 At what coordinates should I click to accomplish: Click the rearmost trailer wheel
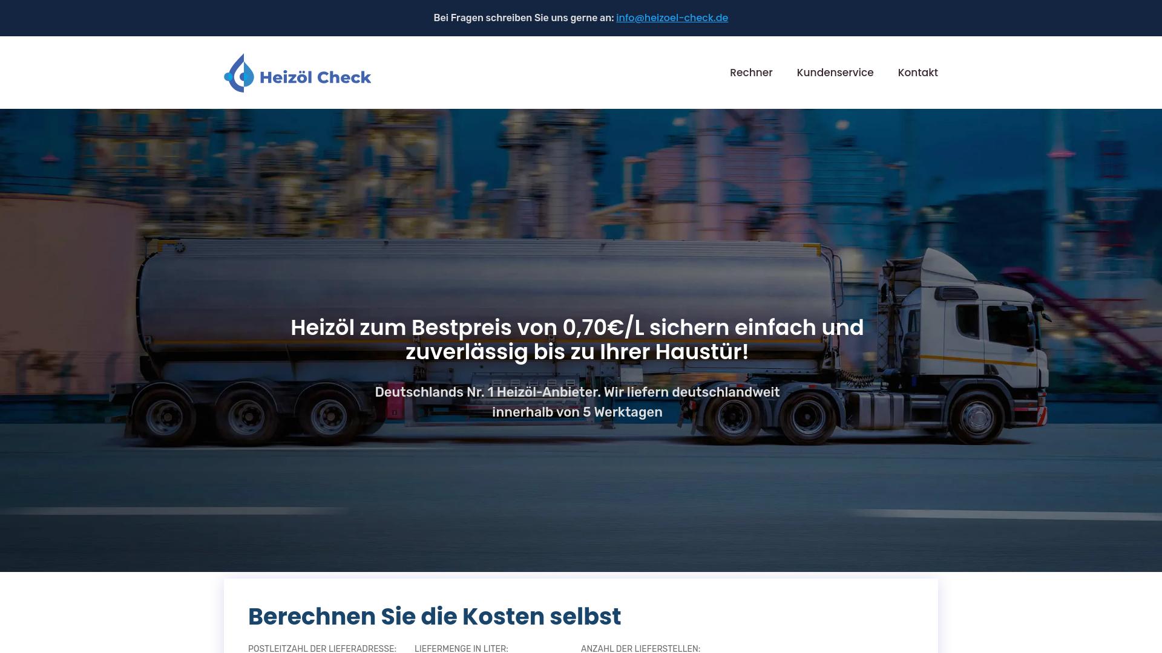[x=163, y=417]
